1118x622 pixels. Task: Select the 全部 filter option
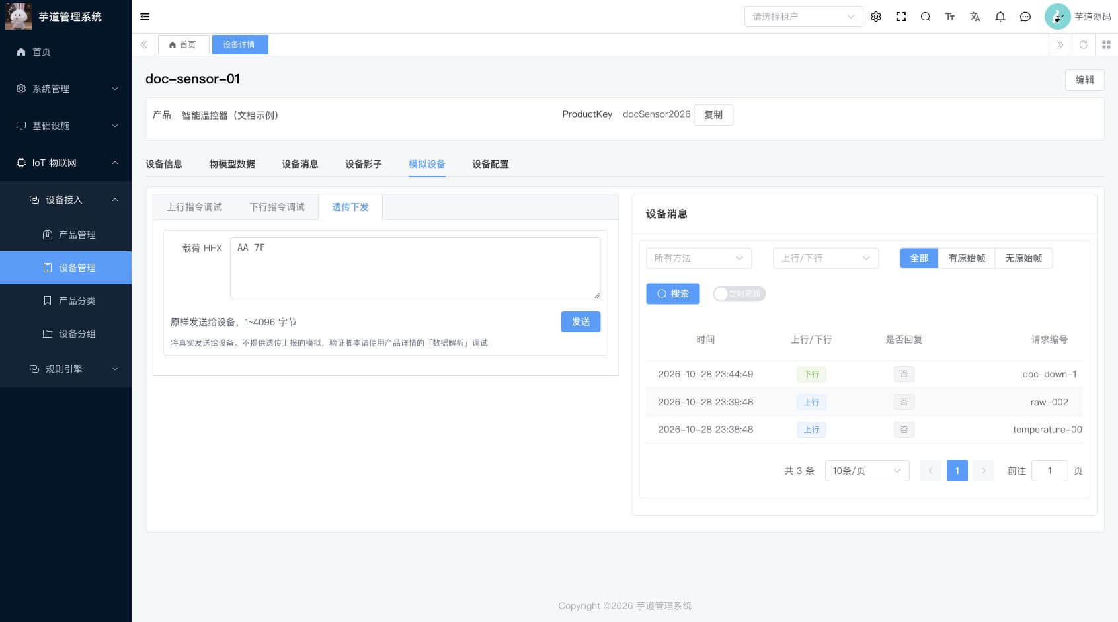point(919,258)
